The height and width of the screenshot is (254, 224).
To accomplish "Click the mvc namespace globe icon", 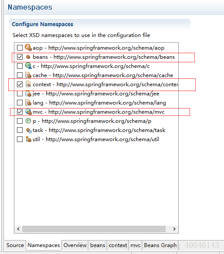I will coord(28,112).
